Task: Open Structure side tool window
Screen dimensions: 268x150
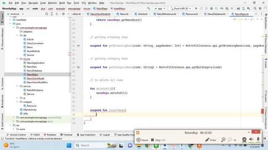Action: pos(2,83)
